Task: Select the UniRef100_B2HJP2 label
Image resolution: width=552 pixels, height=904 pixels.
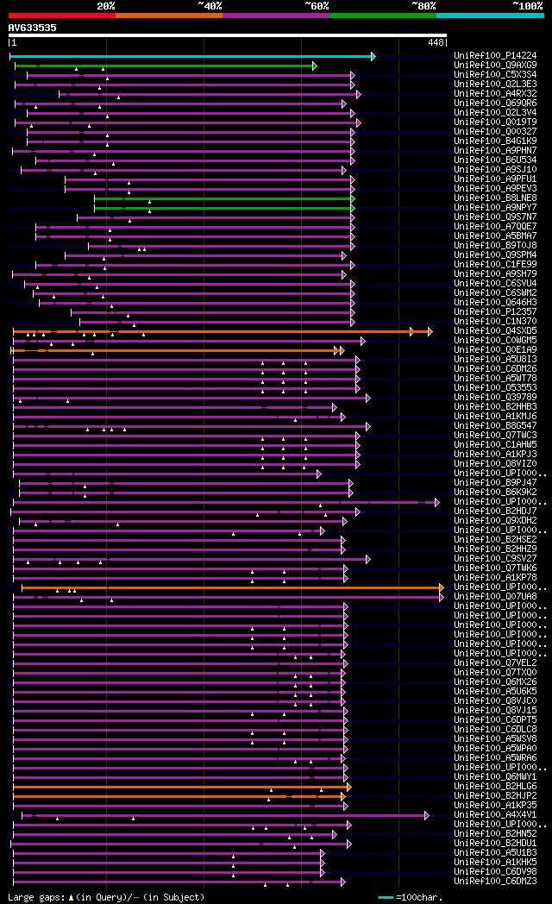Action: pyautogui.click(x=495, y=795)
